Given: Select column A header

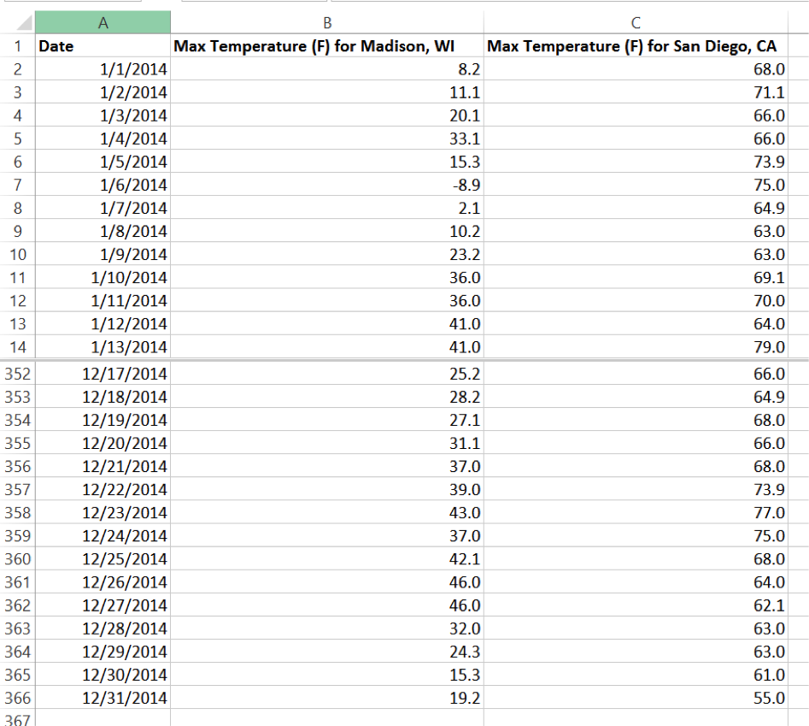Looking at the screenshot, I should point(103,23).
